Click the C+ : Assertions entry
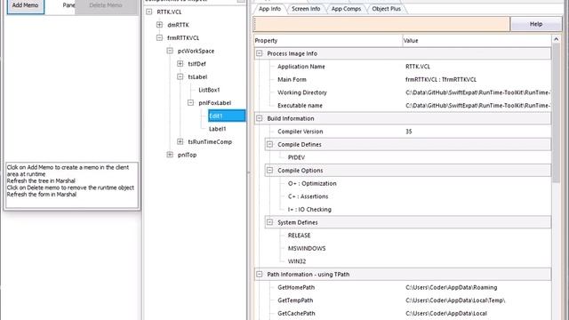This screenshot has width=569, height=320. click(x=308, y=196)
